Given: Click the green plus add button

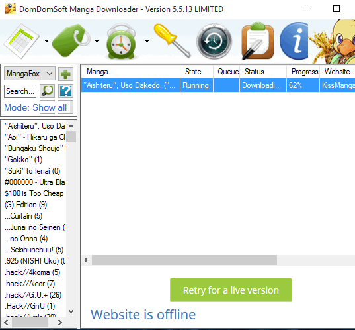Looking at the screenshot, I should 65,74.
